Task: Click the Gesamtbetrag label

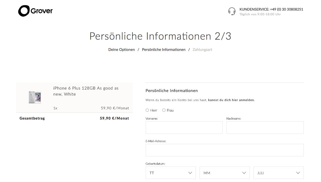Action: (32, 118)
